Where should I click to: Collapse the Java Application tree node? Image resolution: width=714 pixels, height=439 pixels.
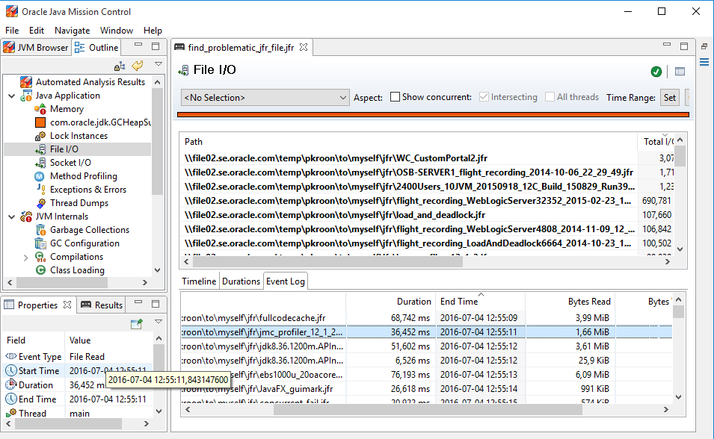pyautogui.click(x=12, y=96)
